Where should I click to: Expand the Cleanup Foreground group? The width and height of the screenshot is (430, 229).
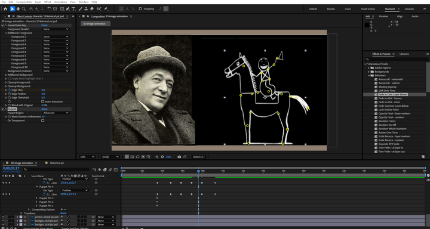[x=7, y=82]
